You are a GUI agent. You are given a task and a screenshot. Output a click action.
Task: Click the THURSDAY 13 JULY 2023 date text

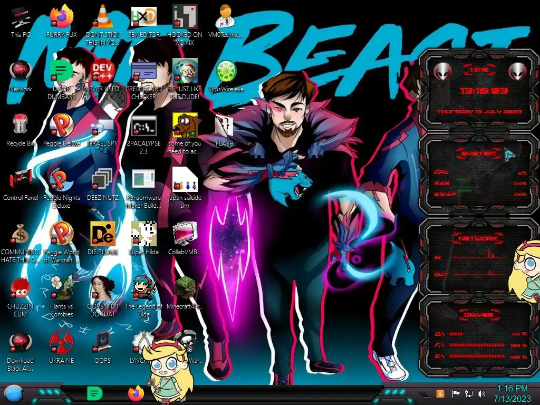[479, 112]
